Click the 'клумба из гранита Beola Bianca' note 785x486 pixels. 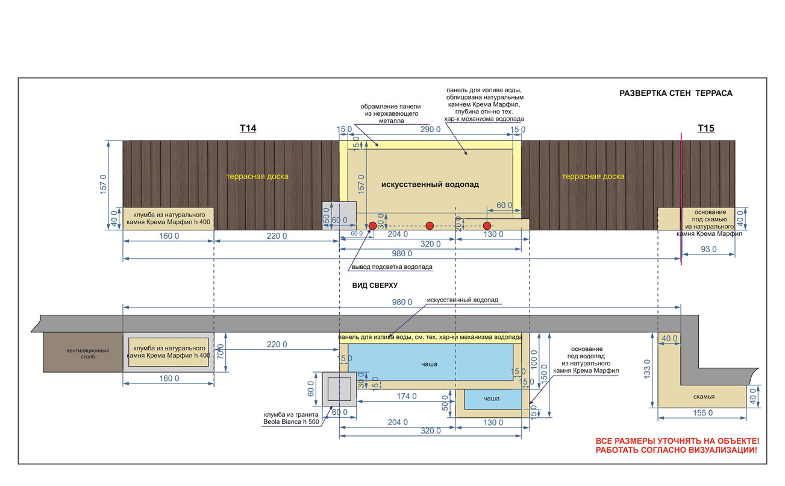click(x=292, y=418)
